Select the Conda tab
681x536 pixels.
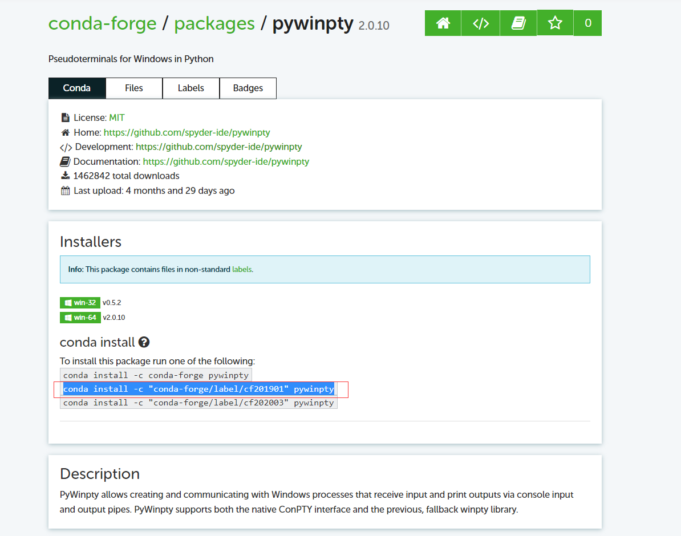pos(77,88)
